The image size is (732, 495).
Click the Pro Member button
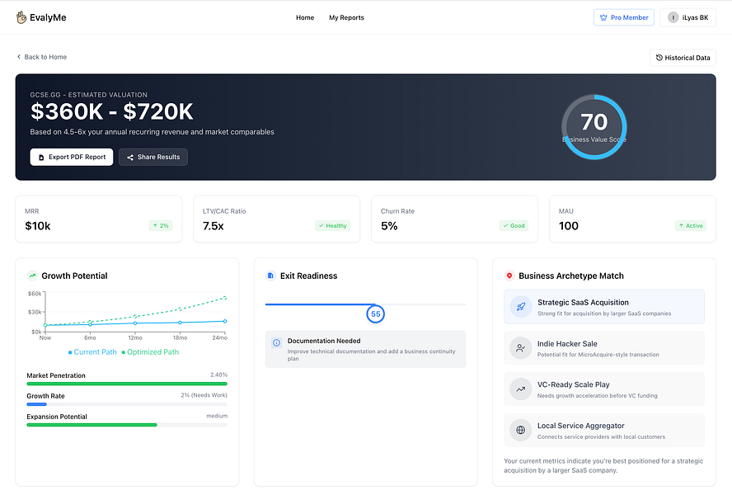coord(624,17)
